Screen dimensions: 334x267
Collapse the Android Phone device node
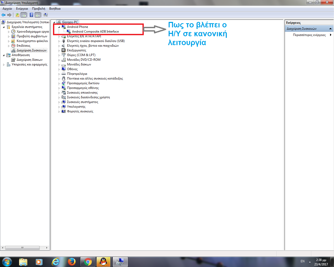[59, 27]
